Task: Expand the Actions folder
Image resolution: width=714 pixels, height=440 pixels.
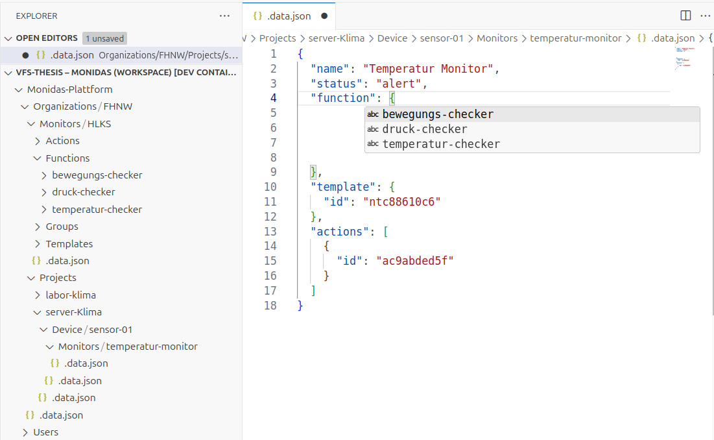Action: tap(38, 141)
